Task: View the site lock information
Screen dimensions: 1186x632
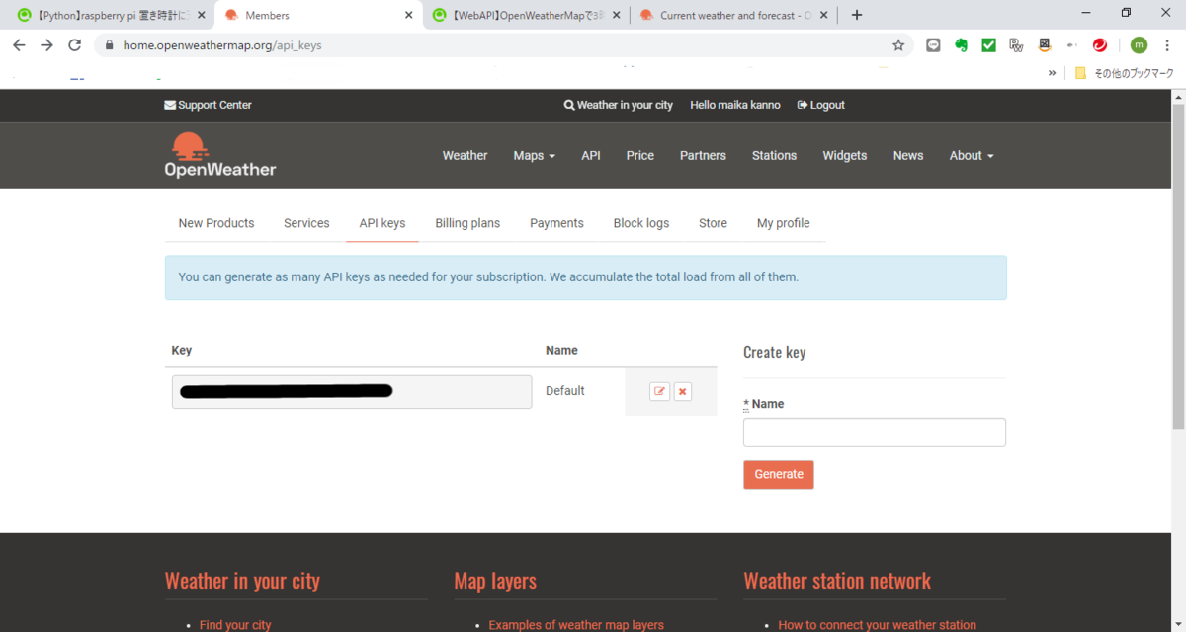Action: [x=108, y=45]
